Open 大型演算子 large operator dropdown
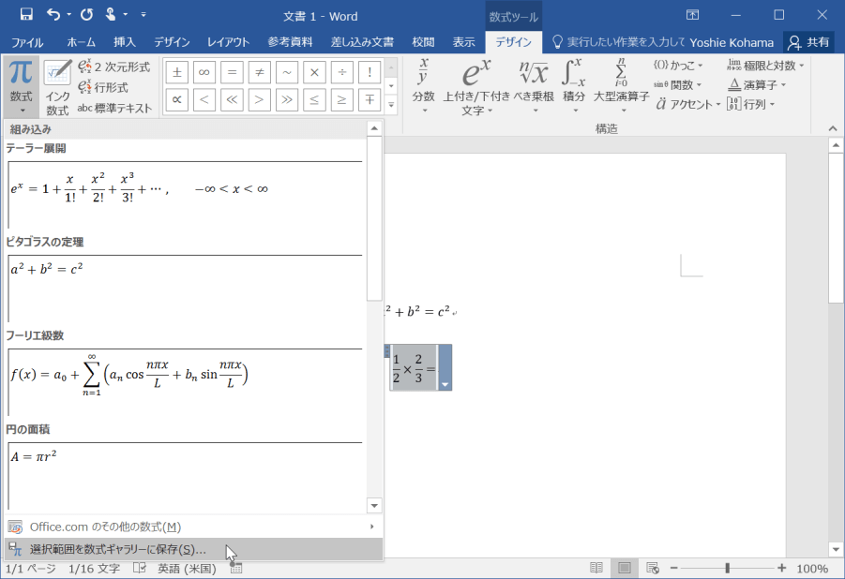The height and width of the screenshot is (579, 845). coord(622,86)
